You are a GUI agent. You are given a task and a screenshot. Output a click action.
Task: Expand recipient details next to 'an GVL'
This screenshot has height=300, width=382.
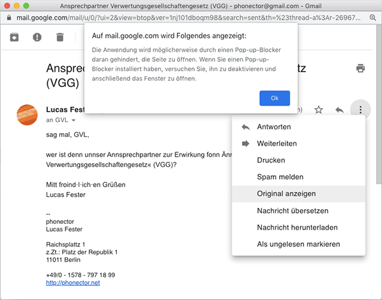point(73,120)
